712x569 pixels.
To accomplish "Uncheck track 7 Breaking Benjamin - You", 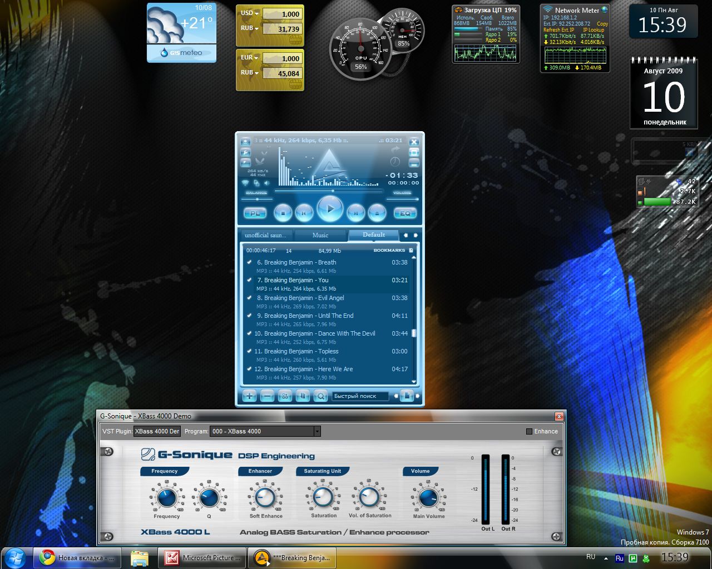I will click(x=249, y=280).
